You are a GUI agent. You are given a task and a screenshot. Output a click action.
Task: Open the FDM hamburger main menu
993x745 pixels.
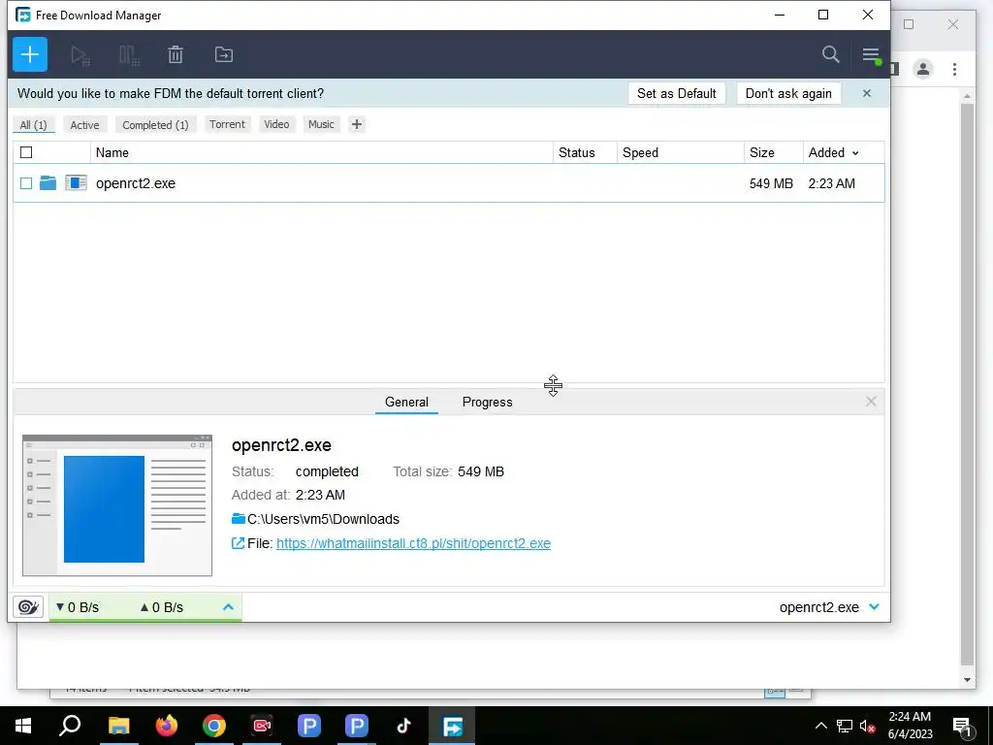tap(871, 54)
